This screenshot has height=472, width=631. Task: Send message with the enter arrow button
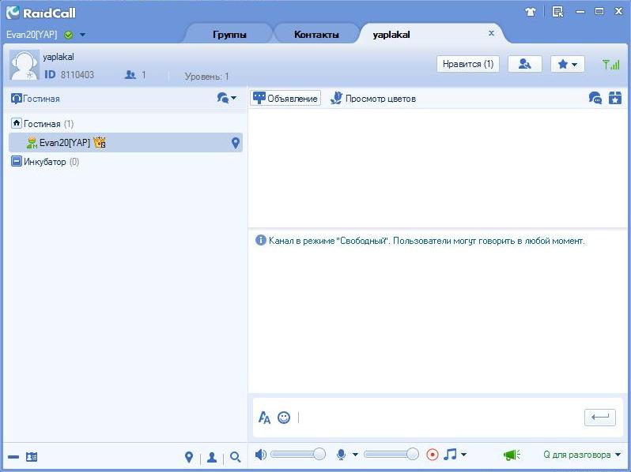pos(600,418)
